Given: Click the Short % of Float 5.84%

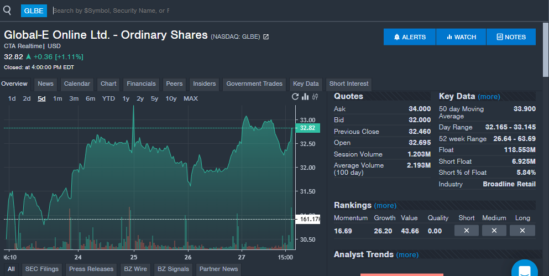Looking at the screenshot, I should pos(526,173).
